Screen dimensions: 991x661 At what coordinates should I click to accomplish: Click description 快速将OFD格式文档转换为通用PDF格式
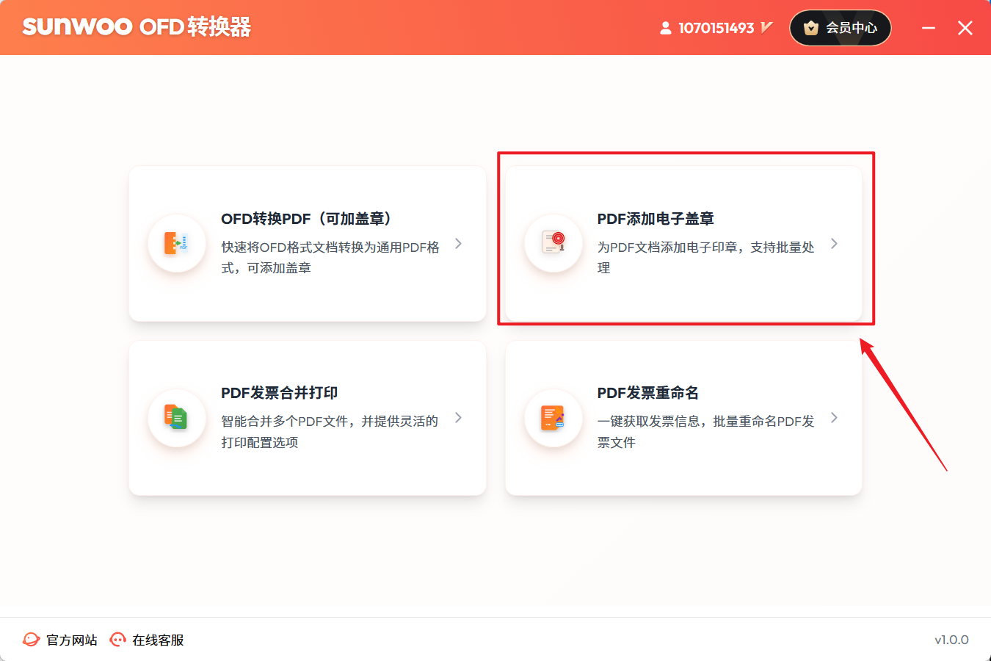pos(330,257)
